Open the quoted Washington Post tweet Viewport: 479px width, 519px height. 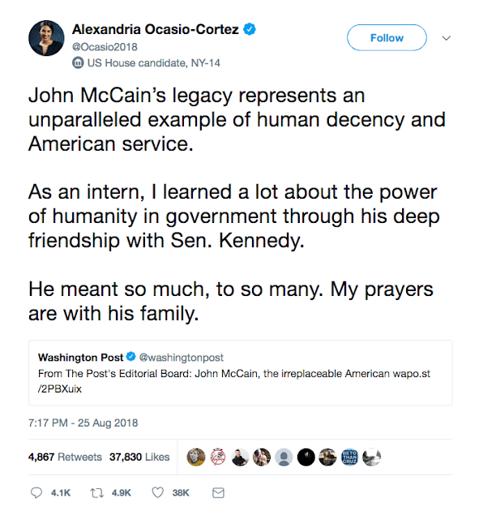[x=240, y=373]
